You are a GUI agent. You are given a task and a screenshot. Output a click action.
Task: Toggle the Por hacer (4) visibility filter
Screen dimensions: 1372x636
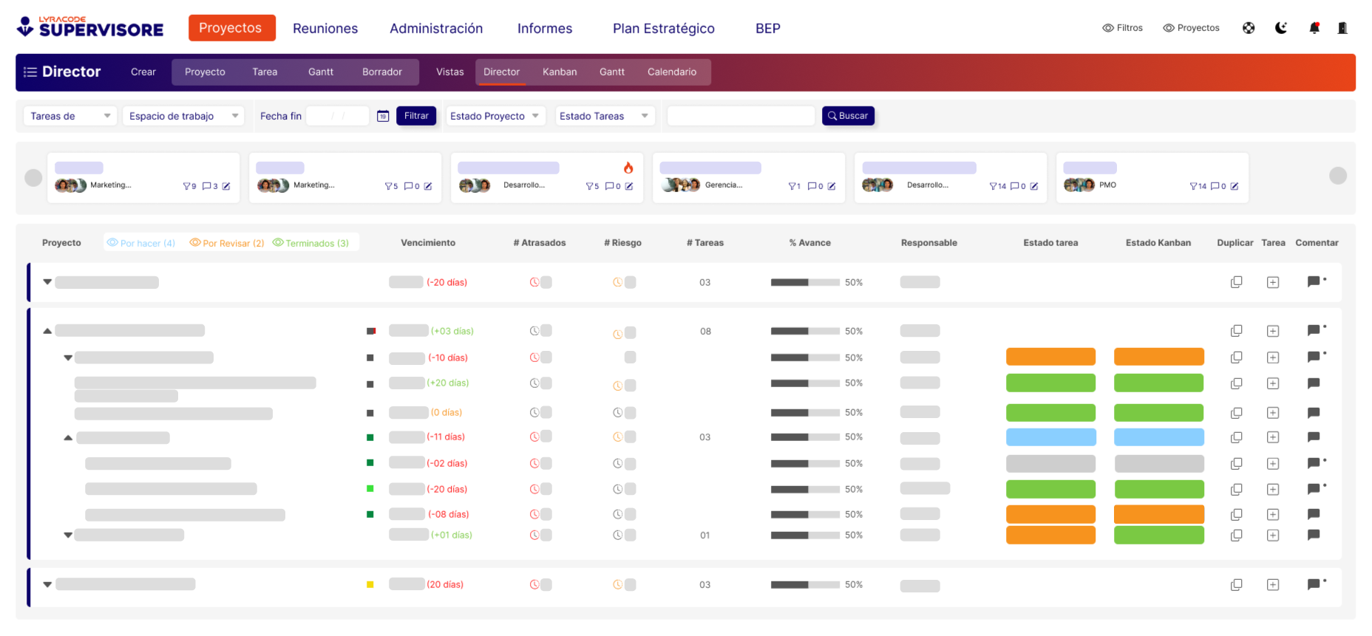tap(141, 243)
